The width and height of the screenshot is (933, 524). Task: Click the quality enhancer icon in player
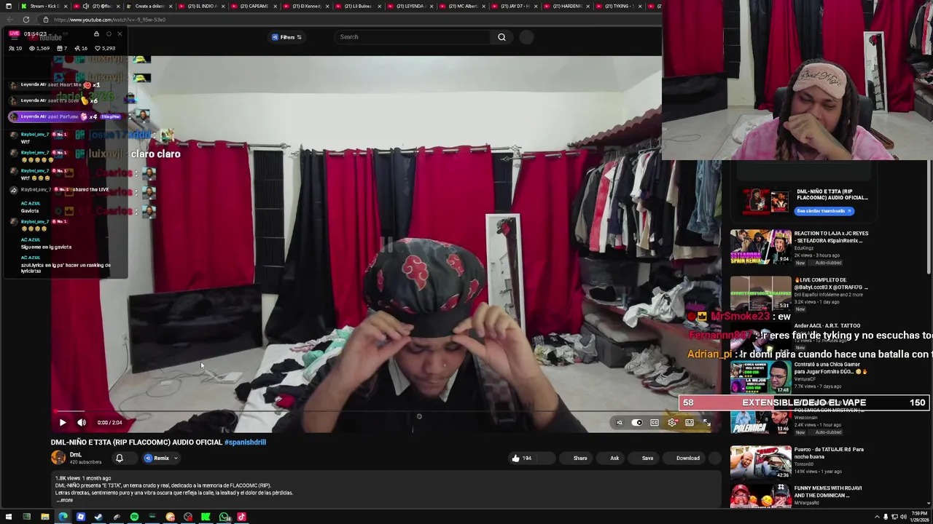[620, 422]
